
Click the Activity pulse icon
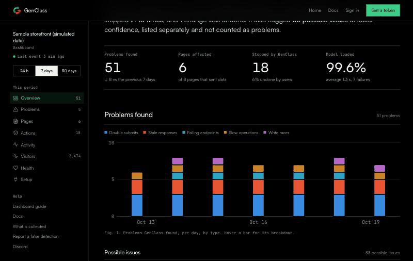[x=15, y=145]
